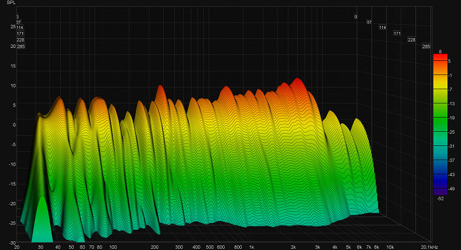
Task: Click the 8 label above the color scale
Action: (x=440, y=51)
